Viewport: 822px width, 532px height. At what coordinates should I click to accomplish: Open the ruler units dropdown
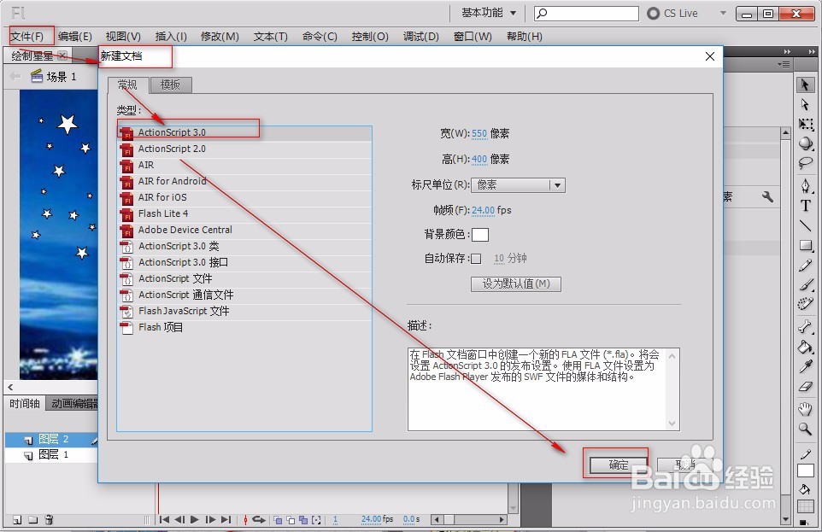(518, 185)
